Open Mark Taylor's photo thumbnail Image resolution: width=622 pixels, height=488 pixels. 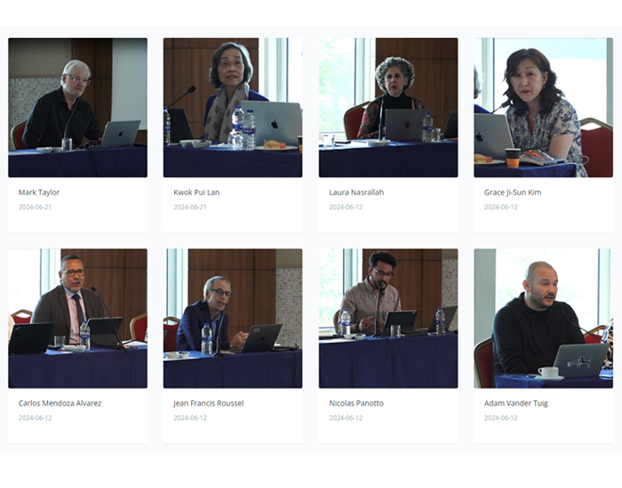[x=78, y=107]
